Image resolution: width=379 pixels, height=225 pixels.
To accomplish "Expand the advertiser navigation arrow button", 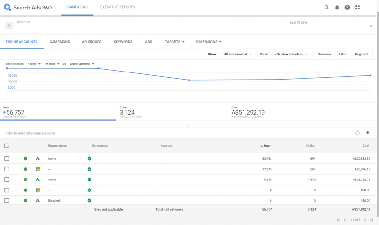I will [9, 25].
